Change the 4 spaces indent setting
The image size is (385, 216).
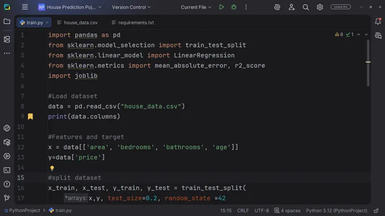click(x=287, y=210)
